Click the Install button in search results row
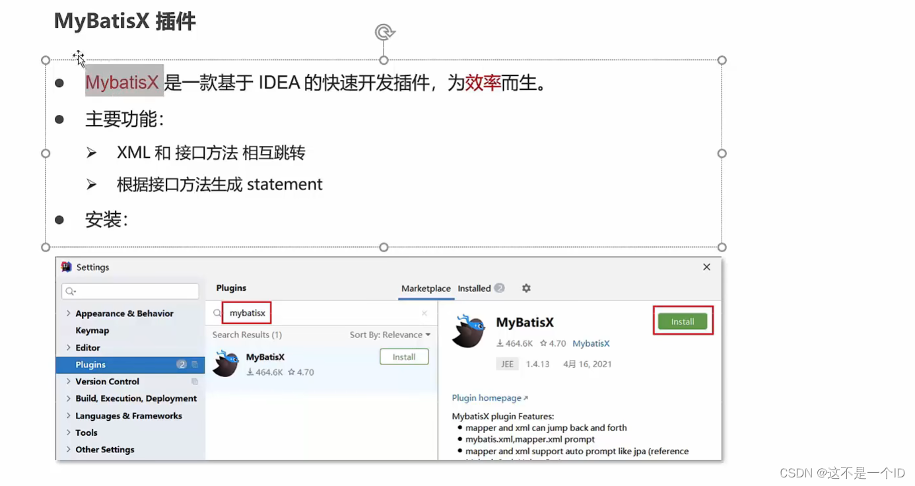Image resolution: width=915 pixels, height=486 pixels. 404,357
